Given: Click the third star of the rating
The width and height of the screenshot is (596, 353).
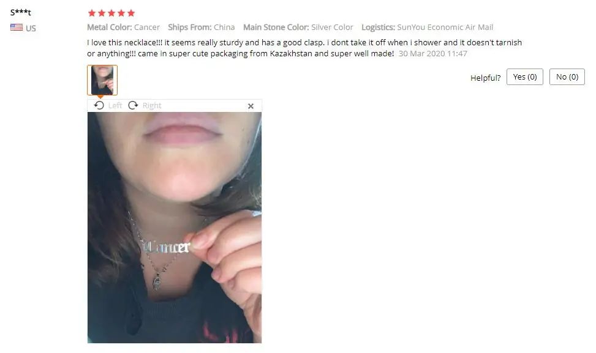Looking at the screenshot, I should click(x=111, y=13).
